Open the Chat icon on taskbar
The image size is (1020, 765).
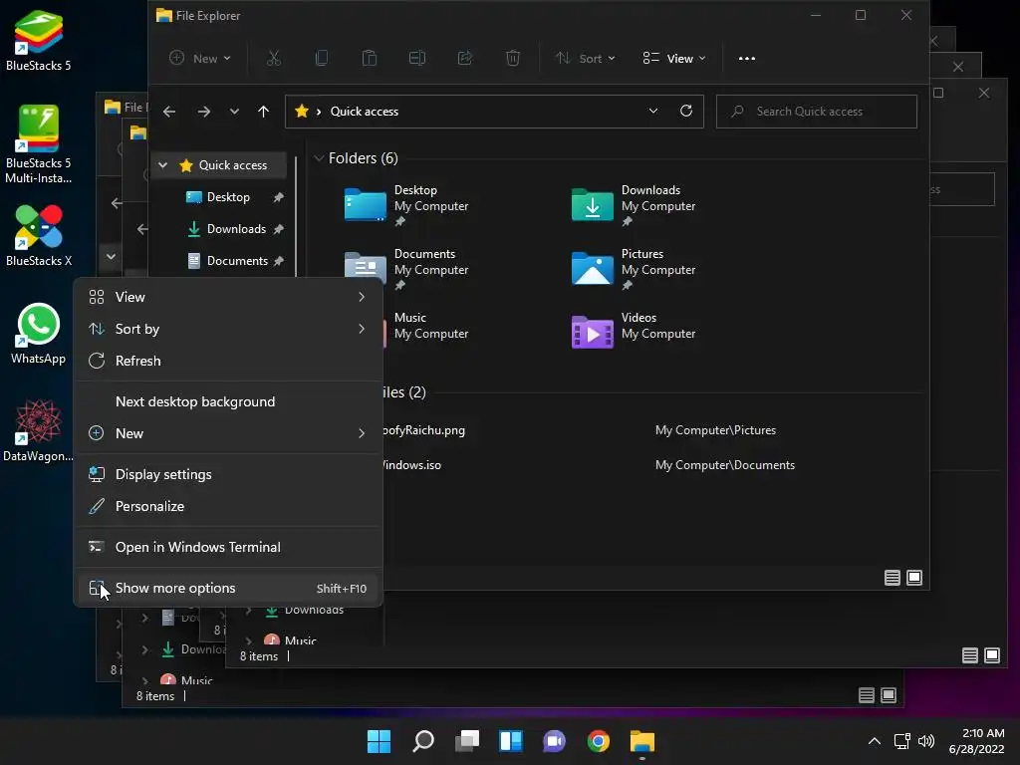click(554, 741)
